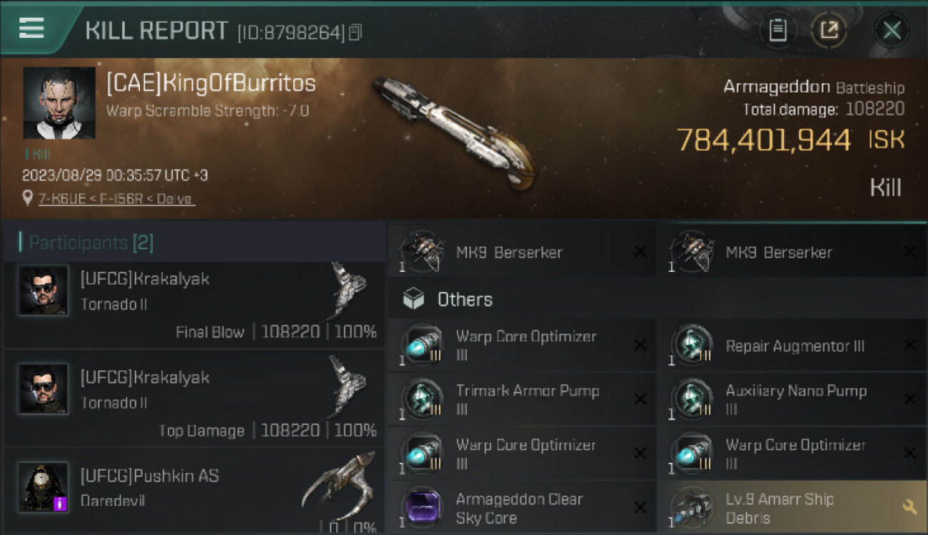928x535 pixels.
Task: Click the Lv.9 Amarr Ship Debris wrench
Action: click(x=909, y=506)
